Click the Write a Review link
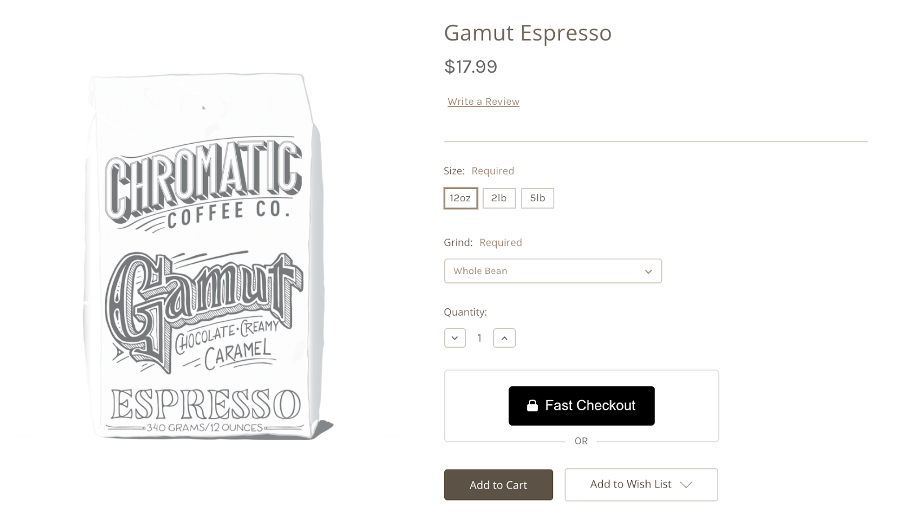The height and width of the screenshot is (518, 902). coord(484,101)
